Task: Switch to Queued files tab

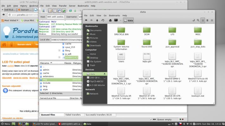Action: (48, 115)
